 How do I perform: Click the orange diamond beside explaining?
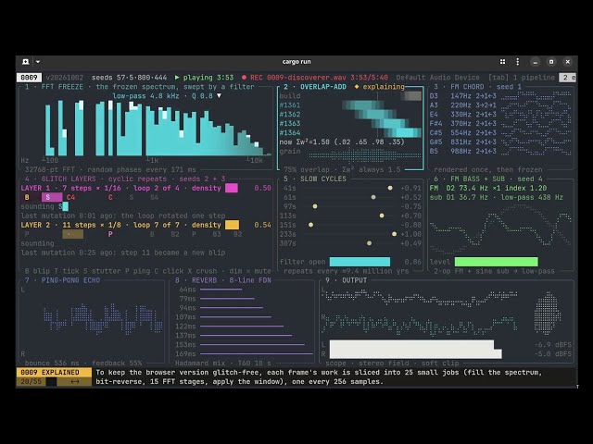(356, 87)
